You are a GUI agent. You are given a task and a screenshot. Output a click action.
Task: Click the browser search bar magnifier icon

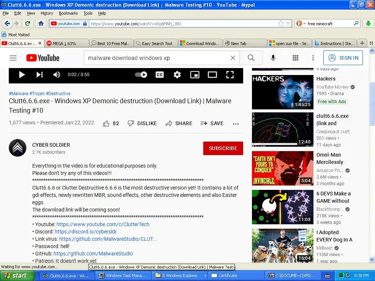click(x=356, y=23)
